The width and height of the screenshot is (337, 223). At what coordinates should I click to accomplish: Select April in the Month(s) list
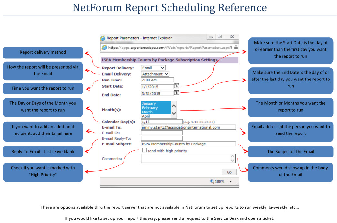[156, 116]
